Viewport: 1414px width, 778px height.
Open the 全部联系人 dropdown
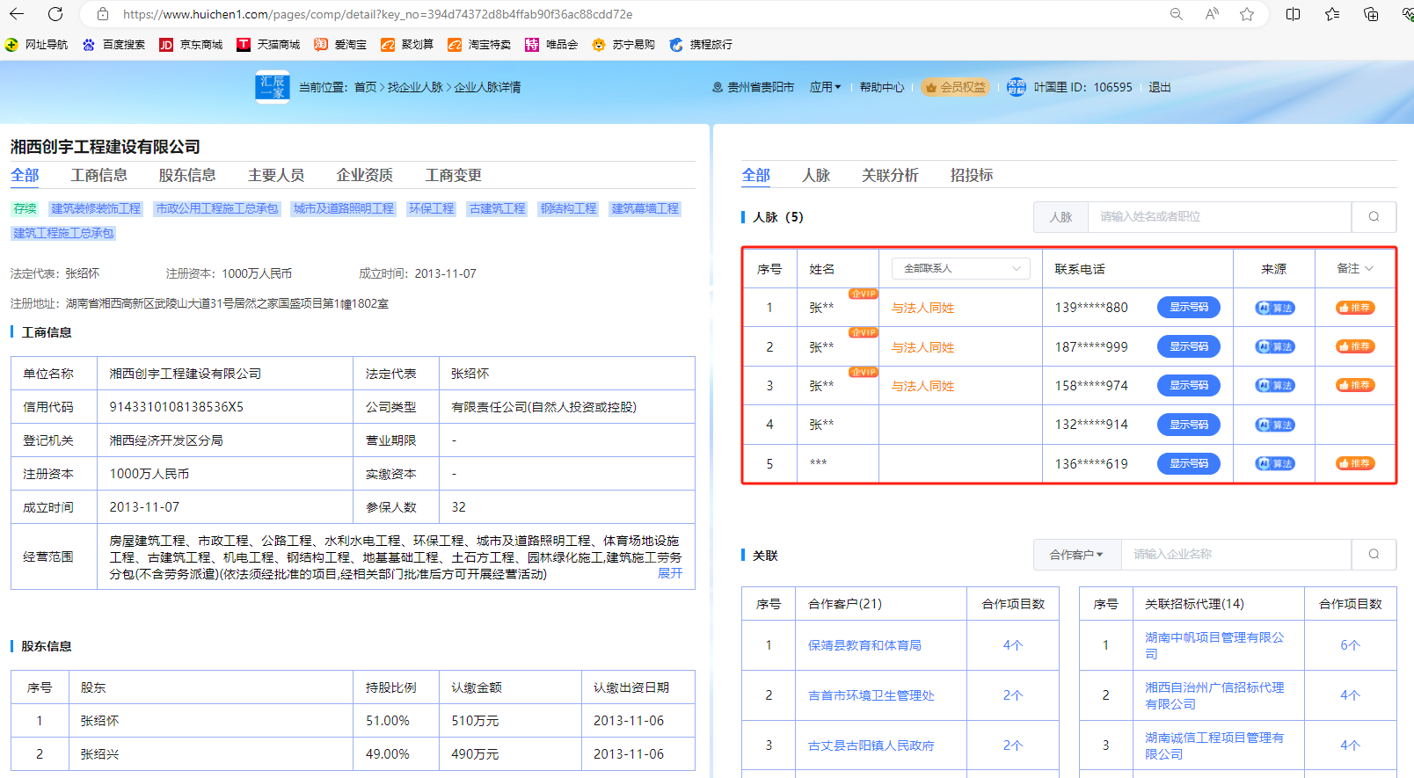[x=961, y=268]
